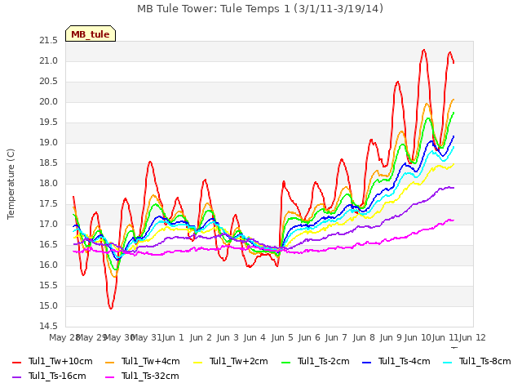This screenshot has height=392, width=522.
Task: Click the Jun 5 x-axis label
Action: click(282, 337)
